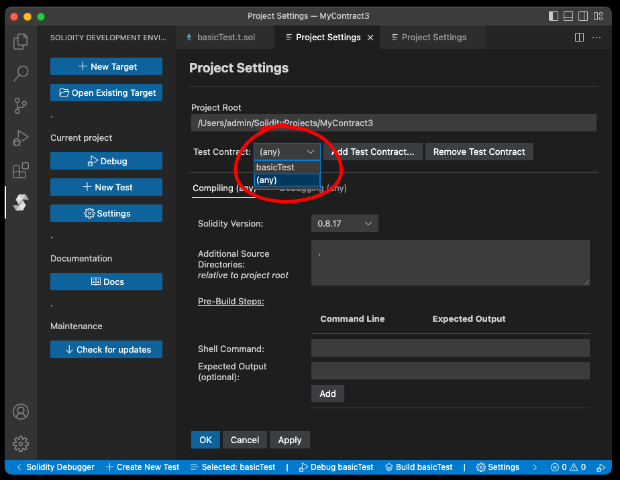This screenshot has width=620, height=480.
Task: Select Solidity extension icon in activity bar
Action: coord(21,202)
